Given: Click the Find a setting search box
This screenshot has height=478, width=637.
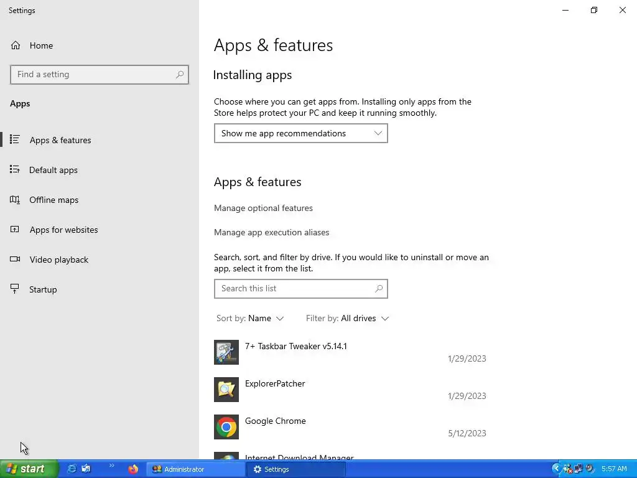Looking at the screenshot, I should coord(100,75).
